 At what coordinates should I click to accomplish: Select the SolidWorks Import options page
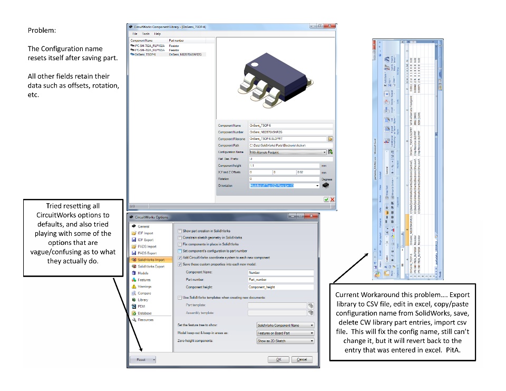click(x=151, y=260)
